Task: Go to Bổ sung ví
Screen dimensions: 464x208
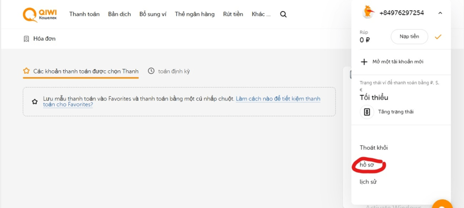Action: pos(153,14)
